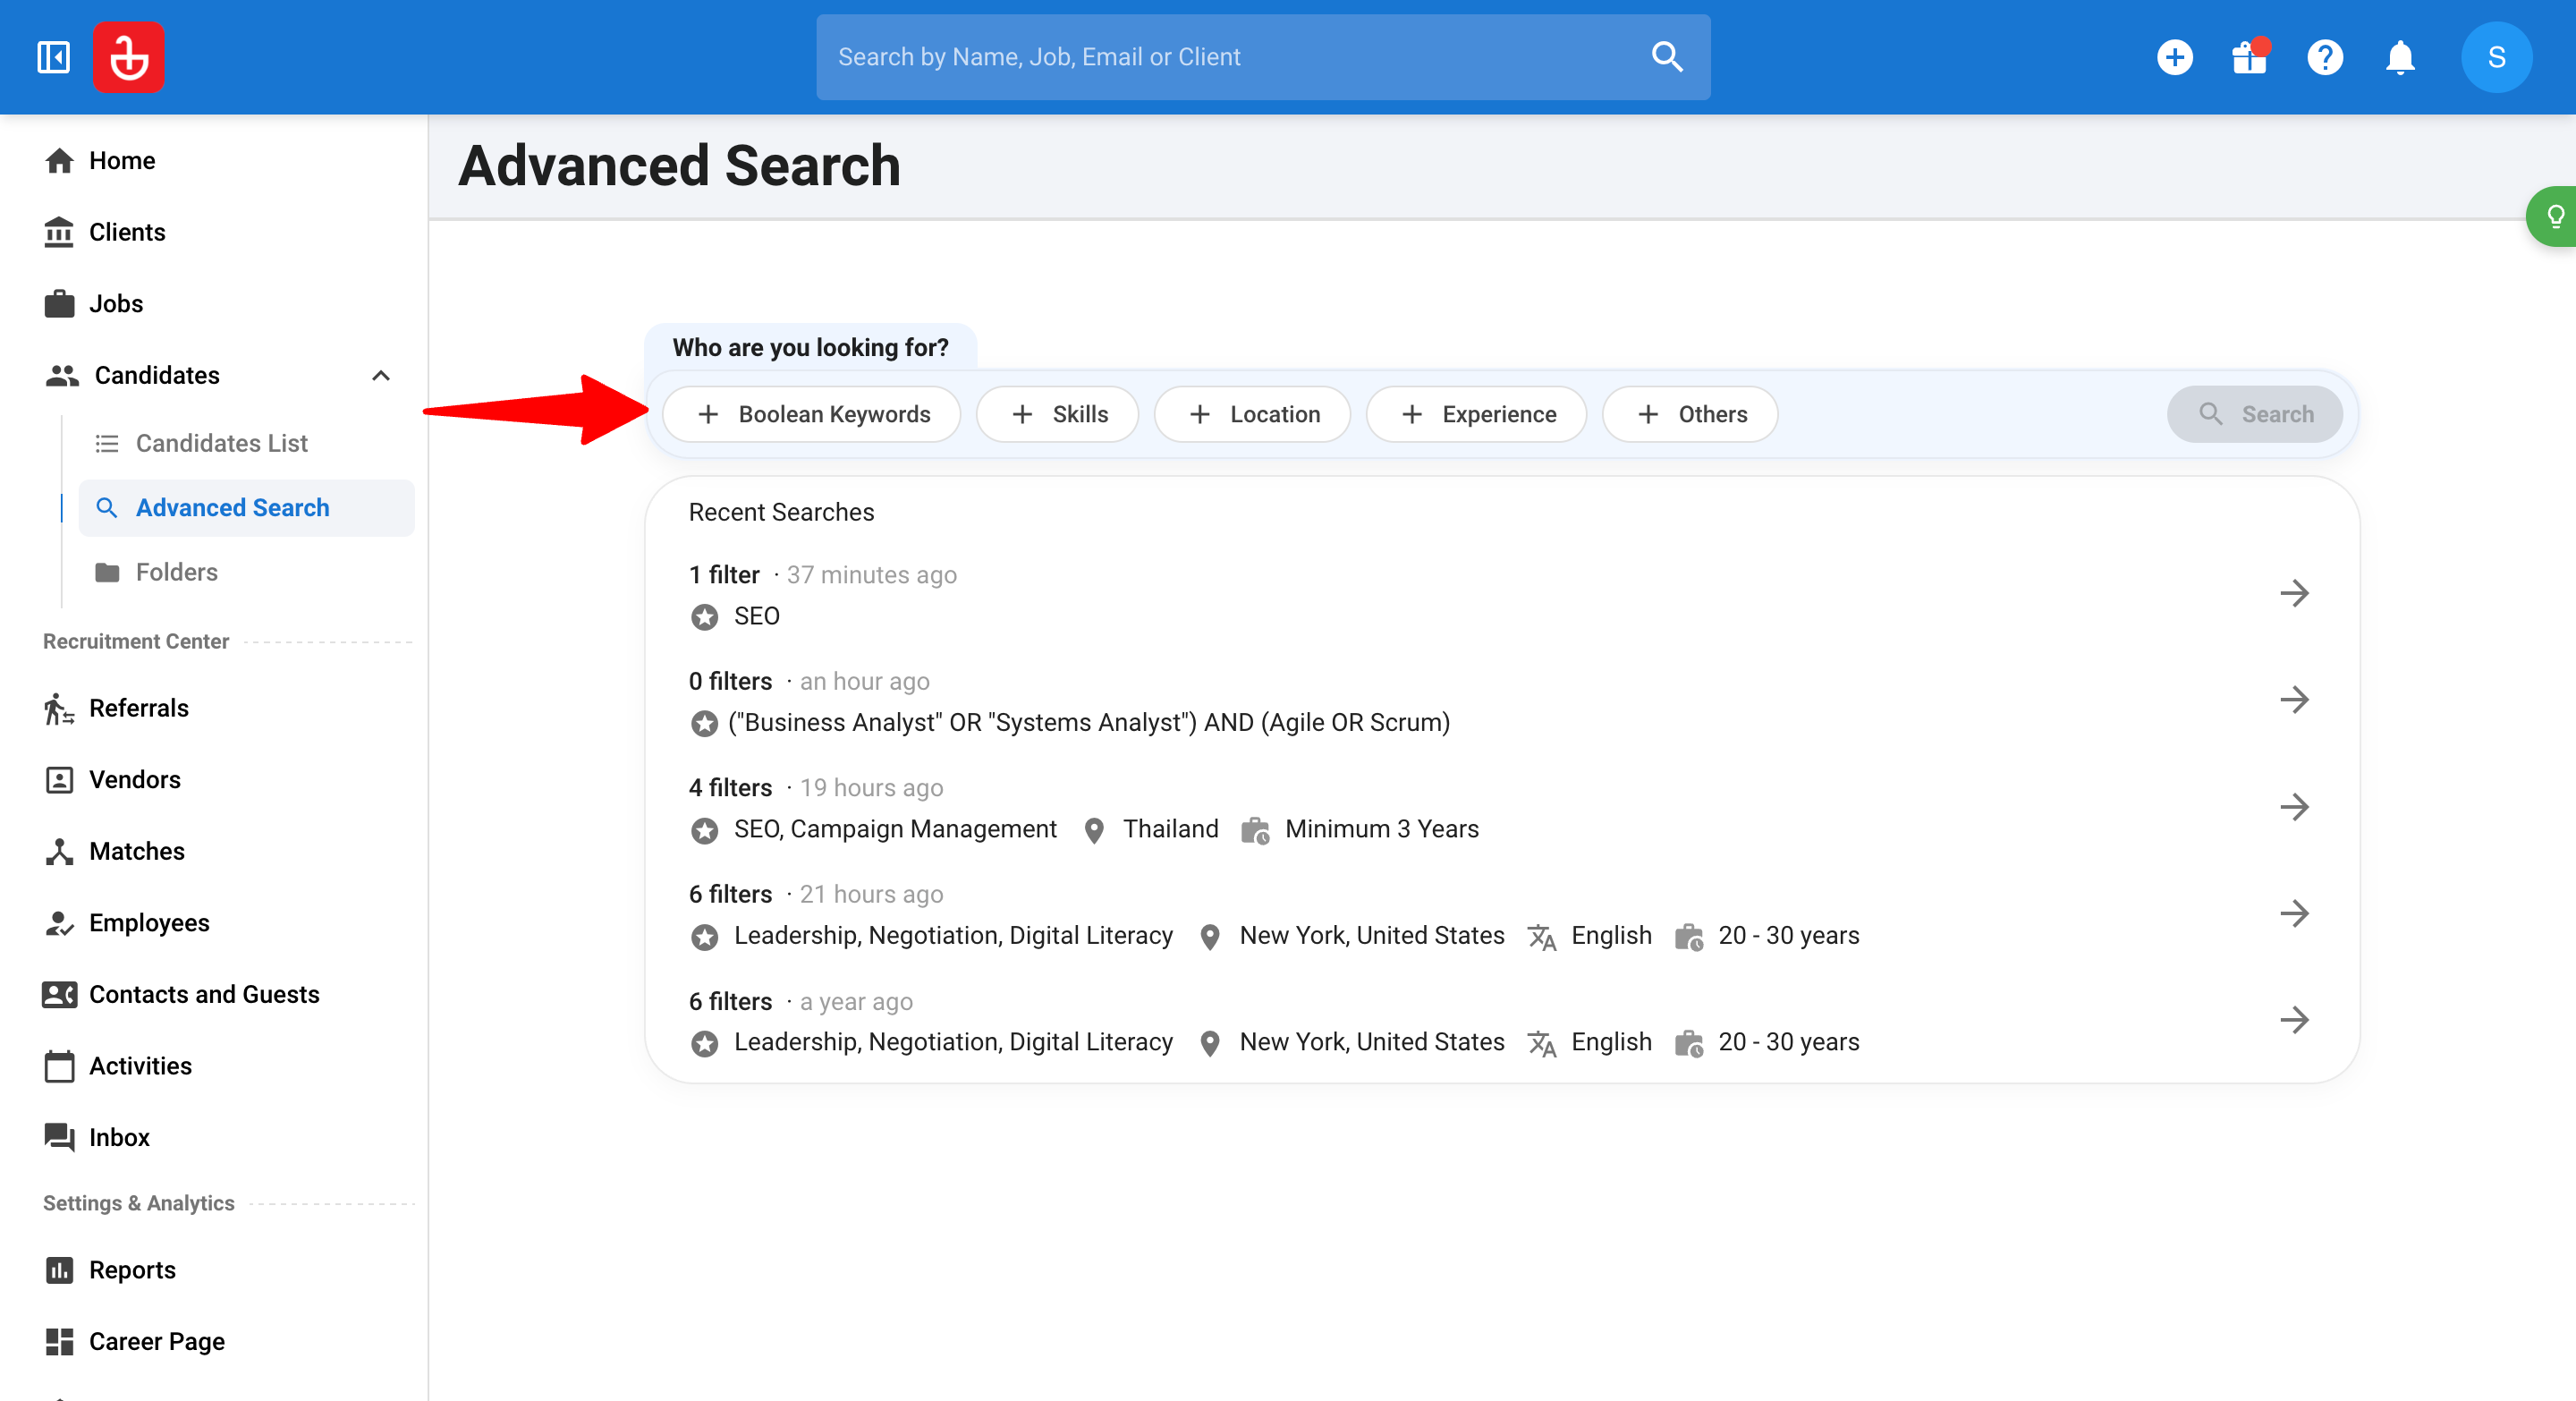Screen dimensions: 2576x1401
Task: Click "Minimum 3 Years" experience text
Action: coord(1381,829)
